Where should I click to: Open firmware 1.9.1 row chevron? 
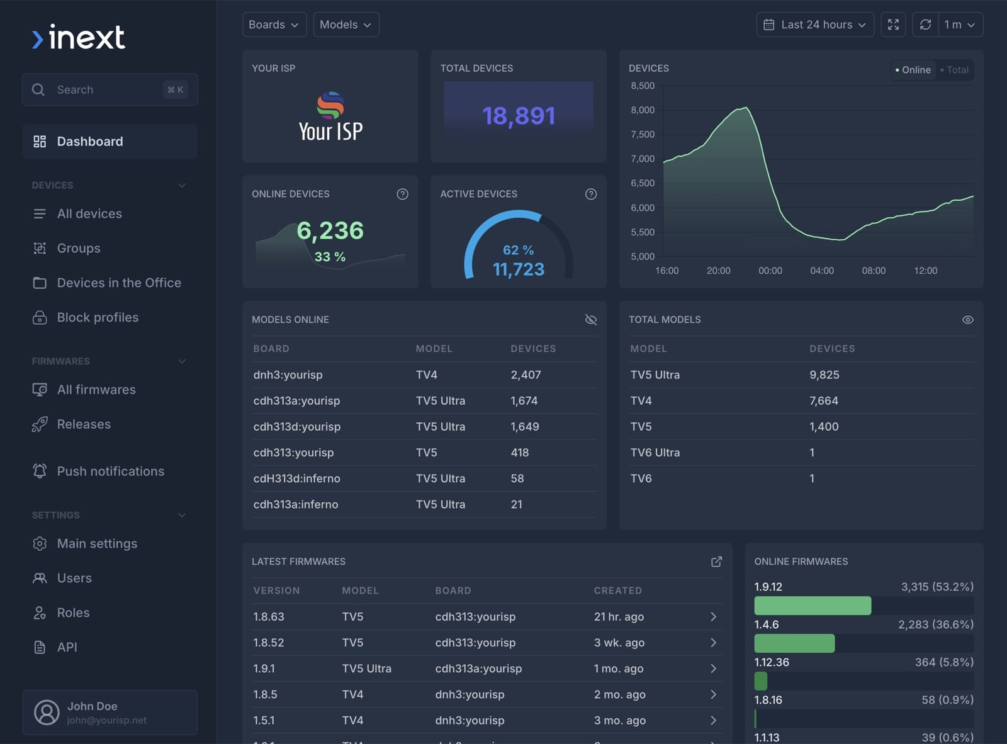[713, 668]
